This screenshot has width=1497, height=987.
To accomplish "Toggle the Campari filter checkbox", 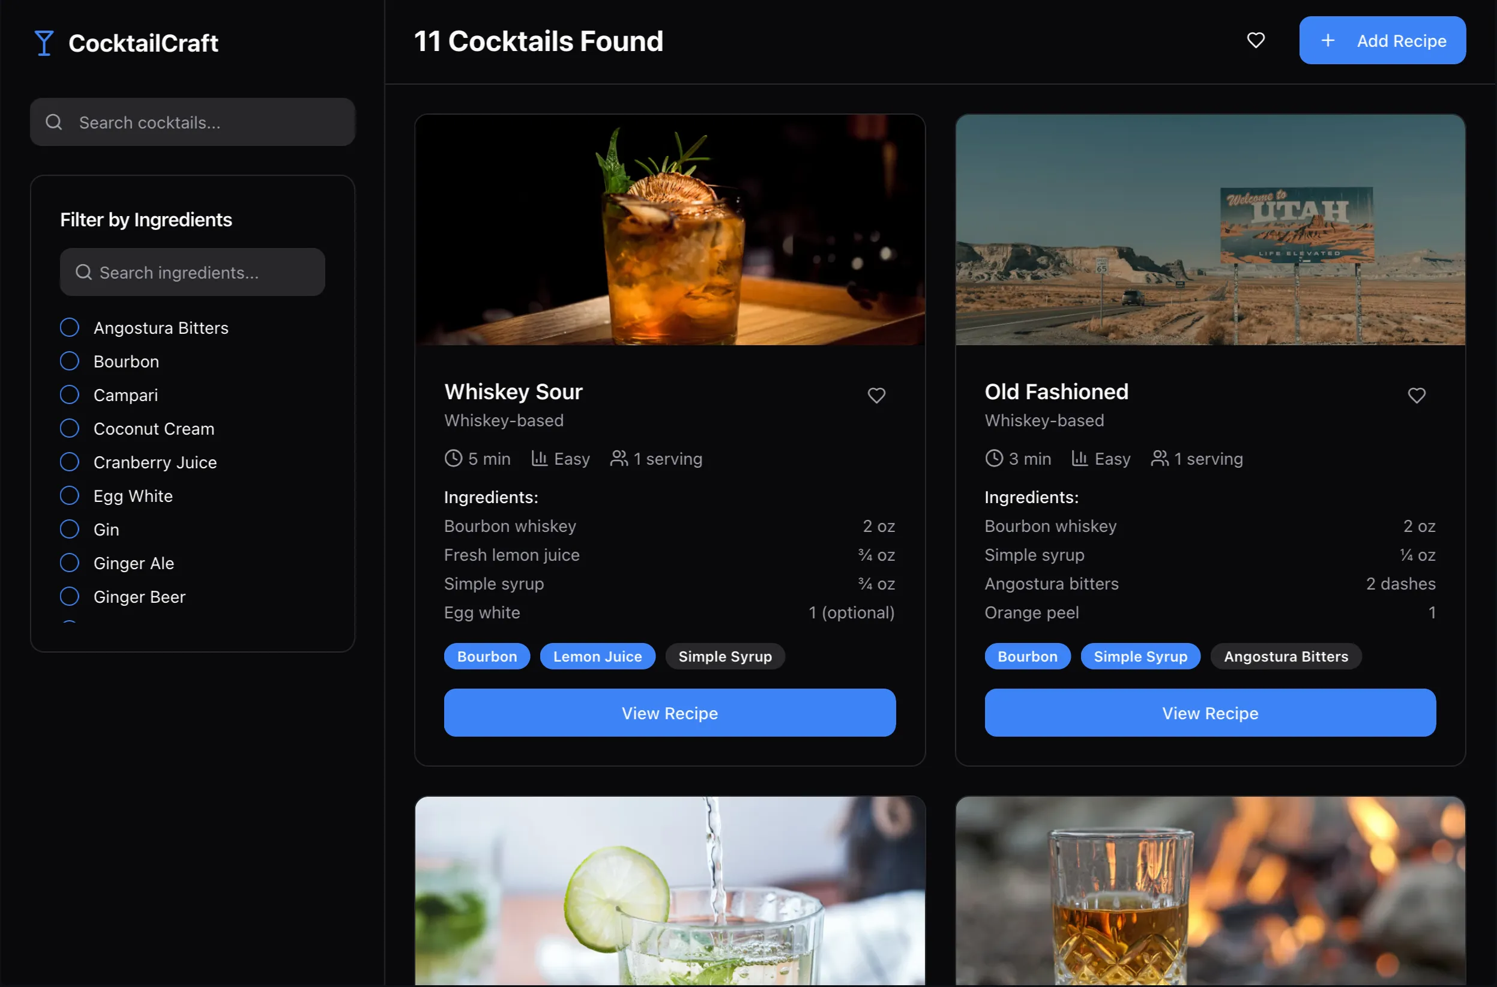I will point(69,394).
